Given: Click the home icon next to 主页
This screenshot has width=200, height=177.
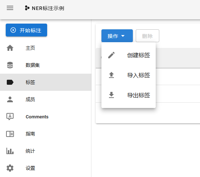Looking at the screenshot, I should click(10, 48).
